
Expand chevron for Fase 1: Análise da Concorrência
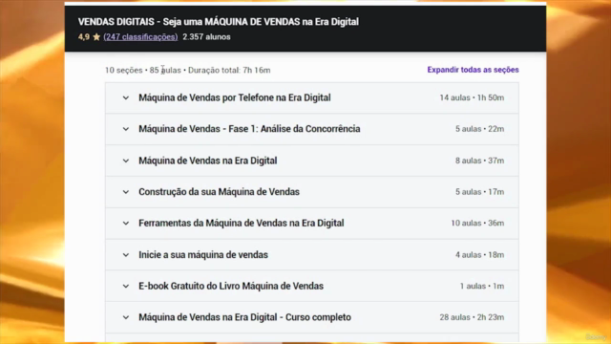click(x=125, y=129)
